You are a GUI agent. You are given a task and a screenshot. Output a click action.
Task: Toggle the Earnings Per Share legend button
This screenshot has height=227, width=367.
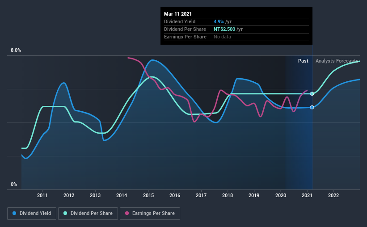point(150,214)
